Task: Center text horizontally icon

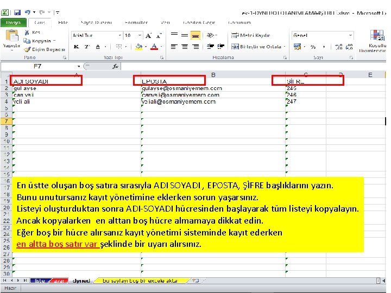Action: coord(185,47)
